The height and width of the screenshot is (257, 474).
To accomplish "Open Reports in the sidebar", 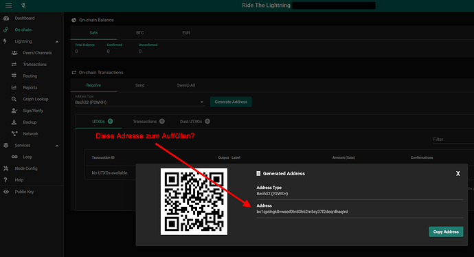I will [x=30, y=87].
